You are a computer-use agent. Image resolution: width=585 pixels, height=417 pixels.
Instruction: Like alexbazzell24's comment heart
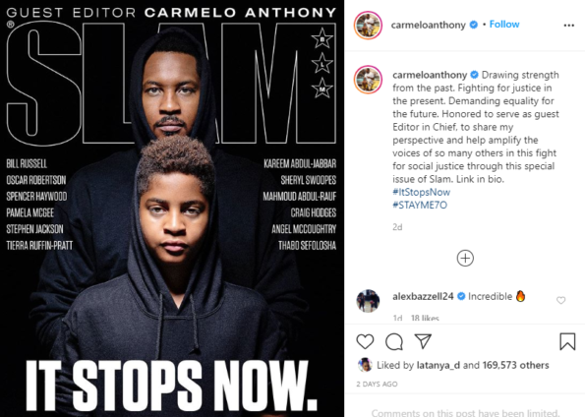[x=560, y=300]
